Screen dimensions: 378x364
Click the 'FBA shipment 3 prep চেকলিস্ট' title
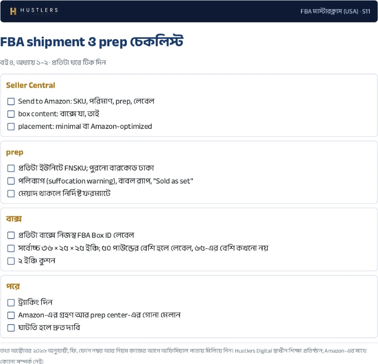(x=92, y=42)
